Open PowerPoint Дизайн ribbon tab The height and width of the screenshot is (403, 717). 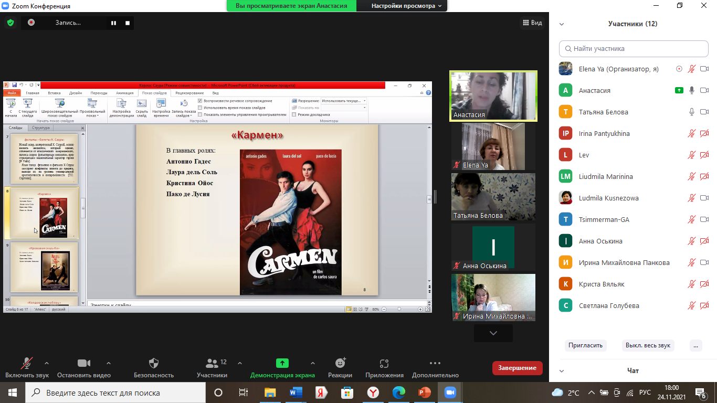[76, 93]
